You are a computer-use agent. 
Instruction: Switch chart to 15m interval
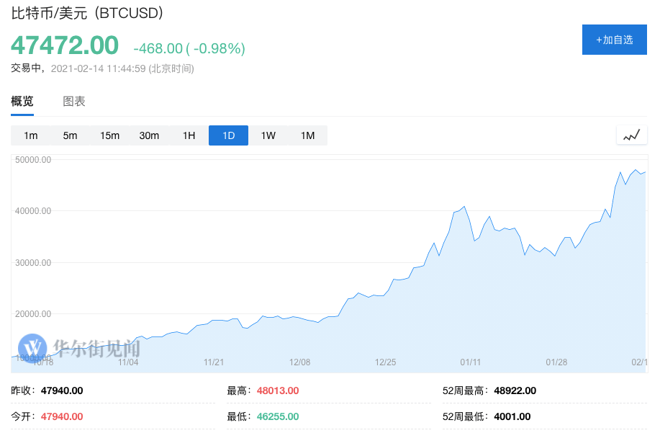[x=110, y=135]
